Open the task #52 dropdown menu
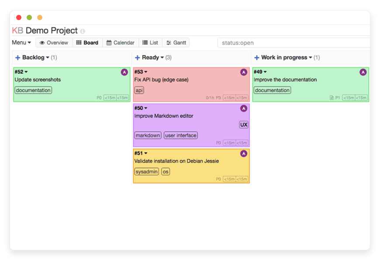The image size is (380, 260). 21,72
